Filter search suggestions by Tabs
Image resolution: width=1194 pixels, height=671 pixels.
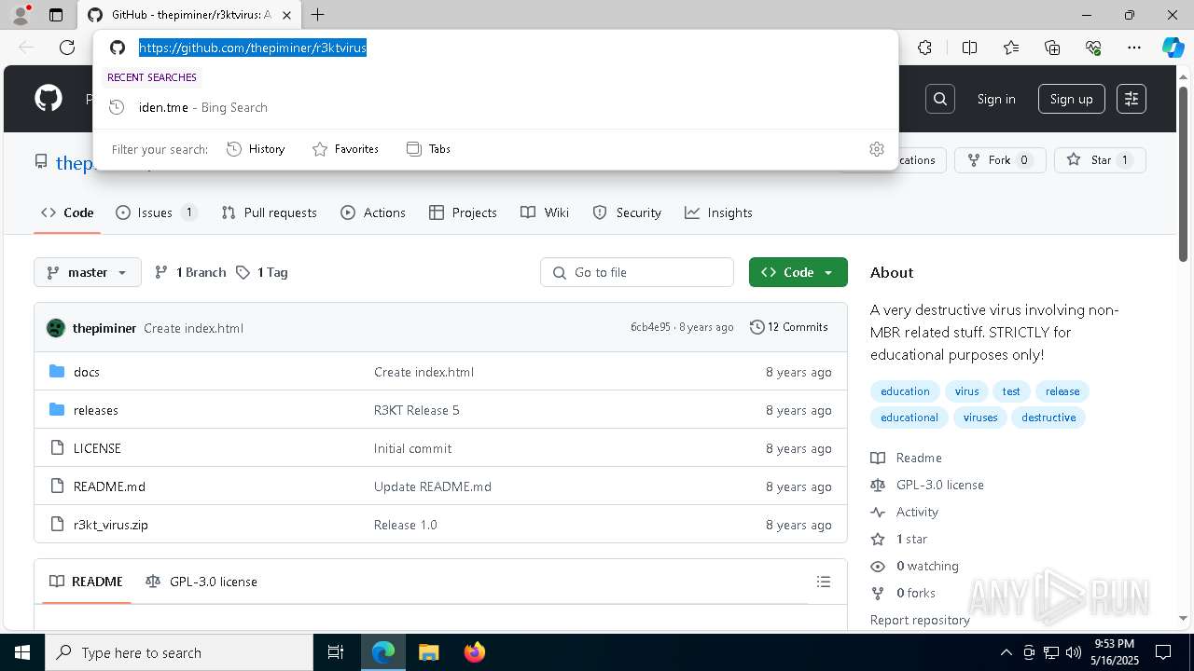(x=429, y=149)
